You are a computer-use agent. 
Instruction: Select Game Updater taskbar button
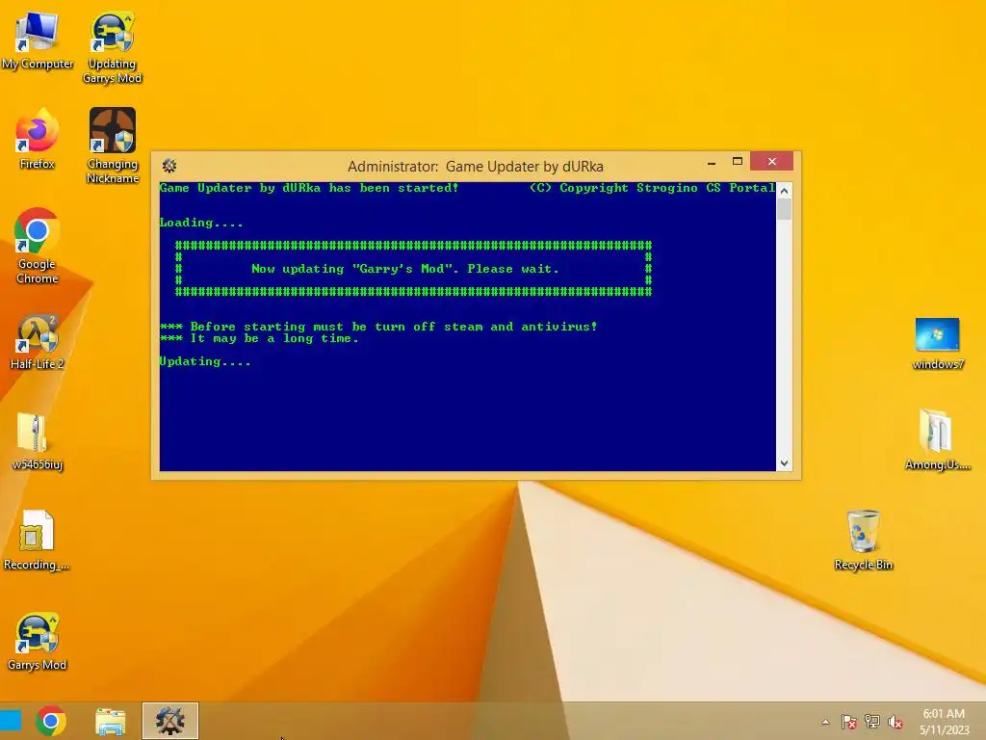click(169, 721)
